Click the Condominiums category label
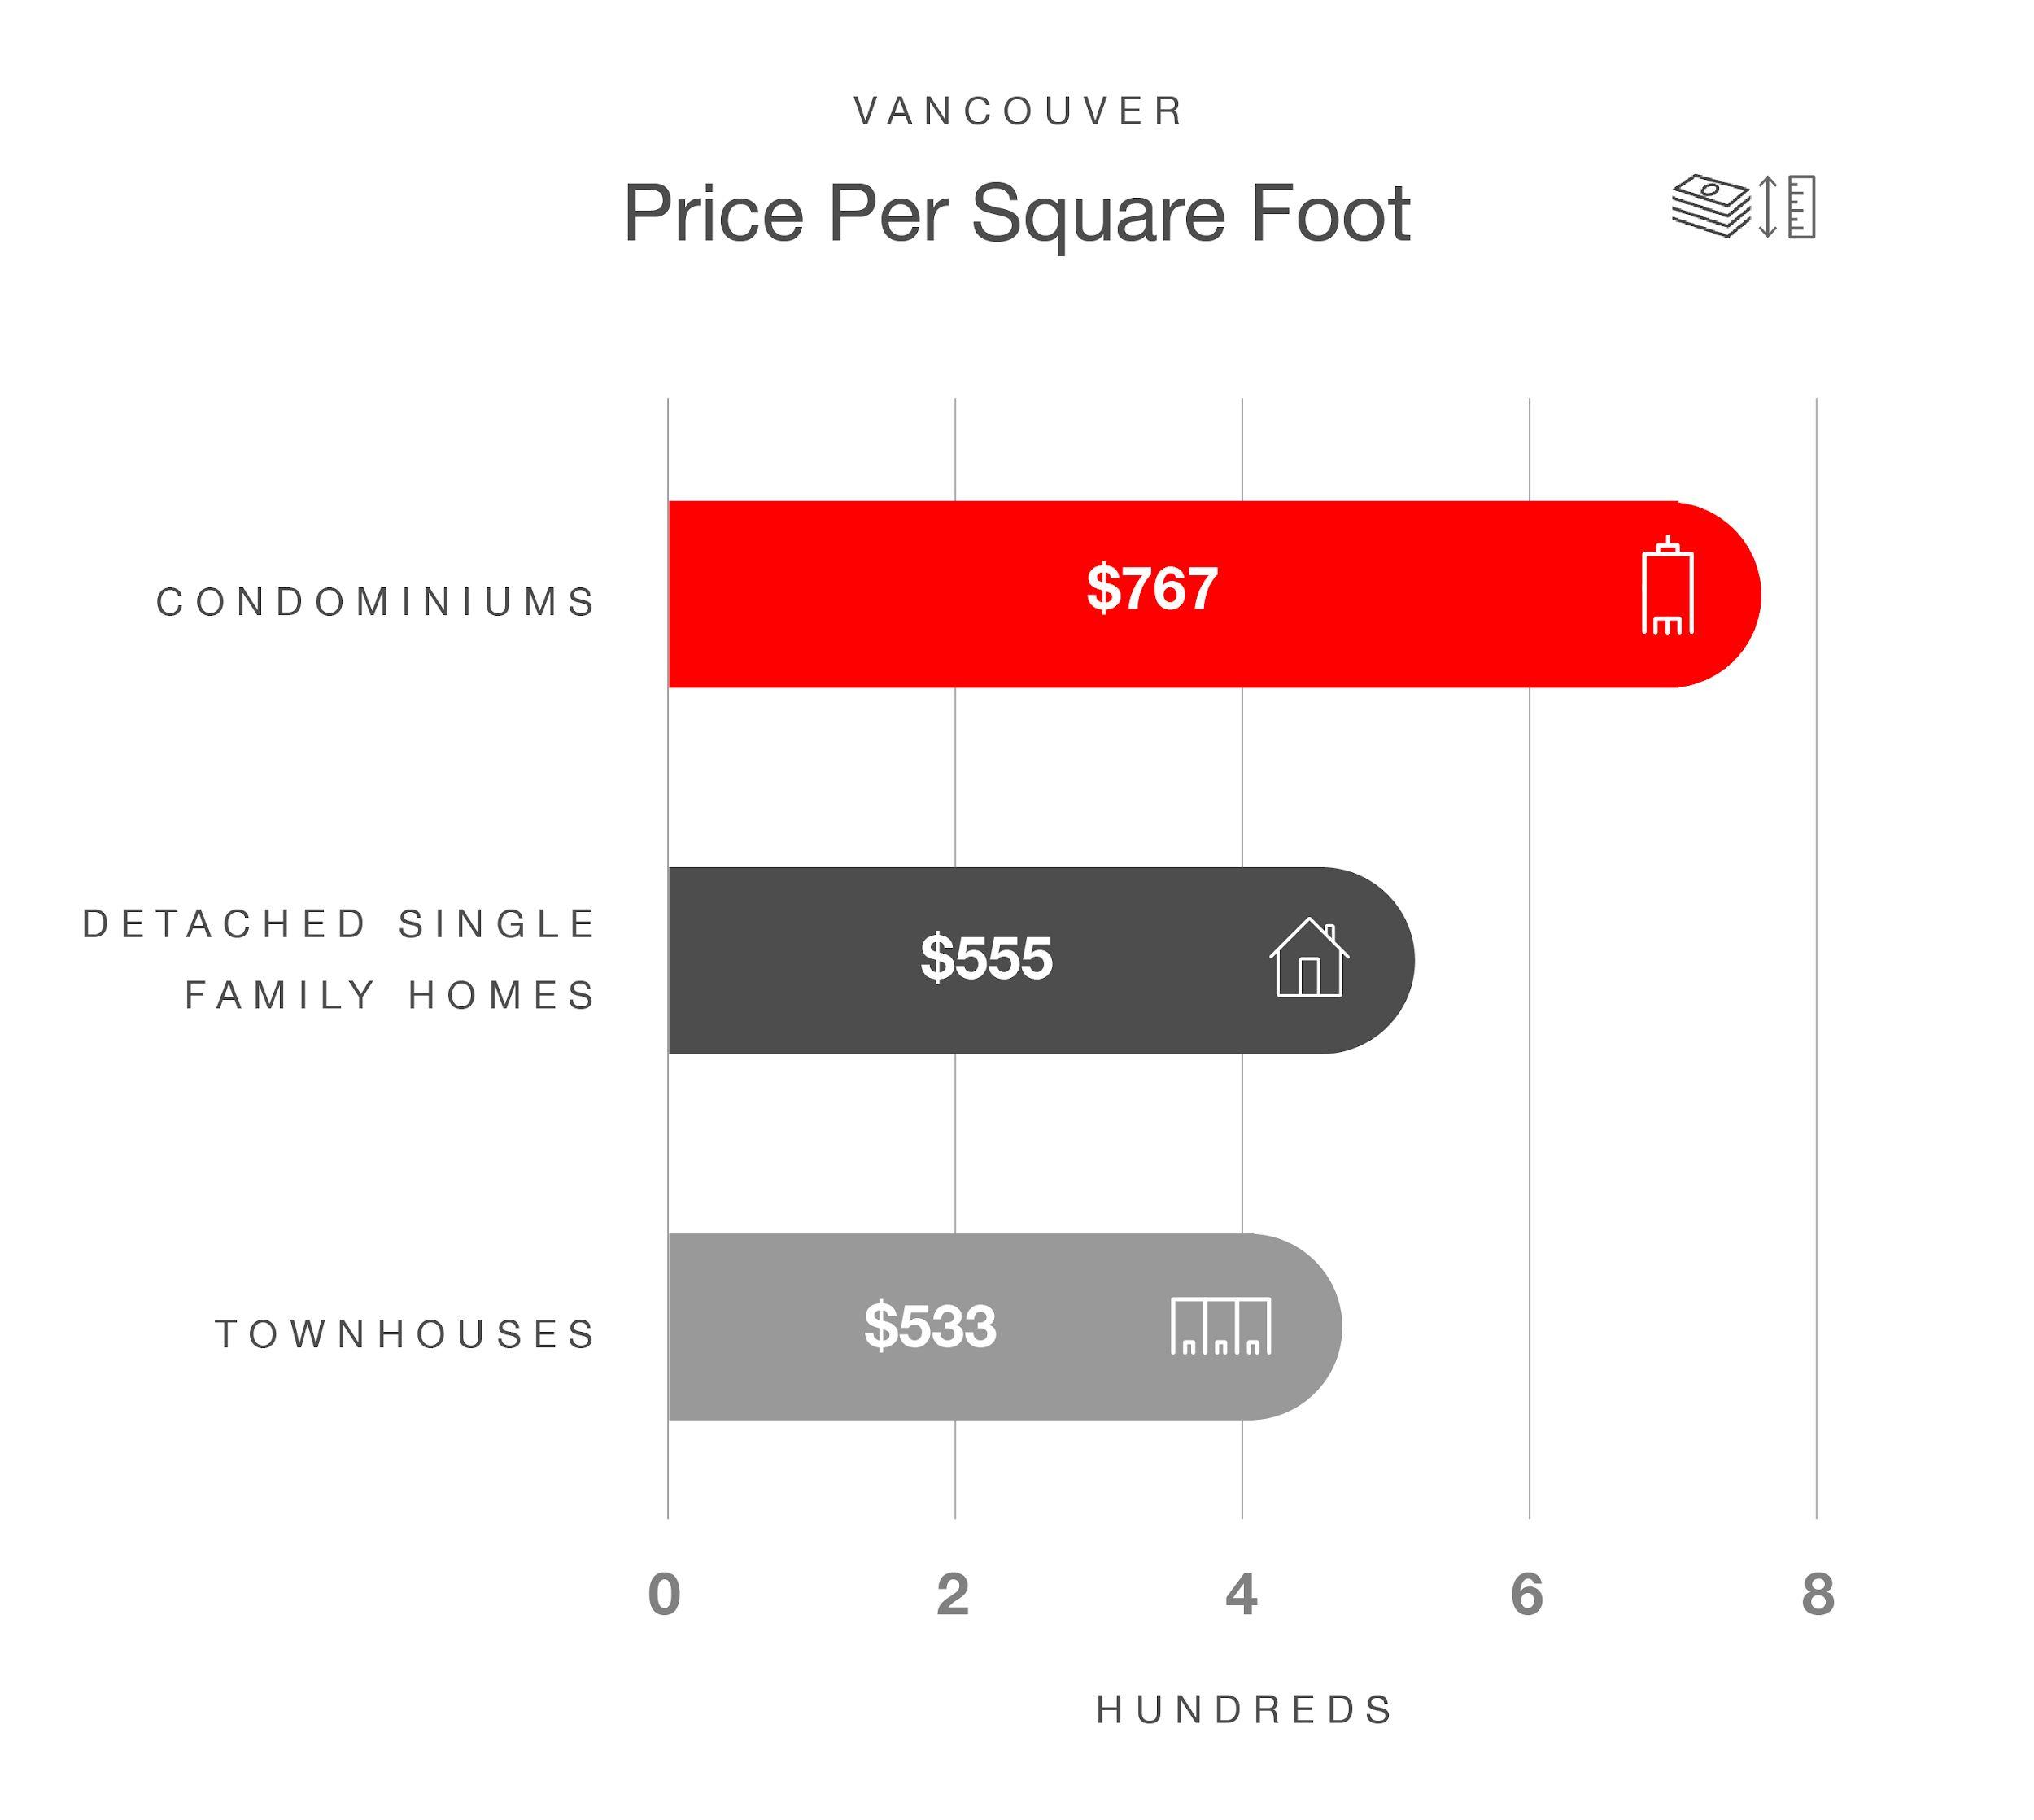The image size is (2034, 1820). click(x=377, y=602)
